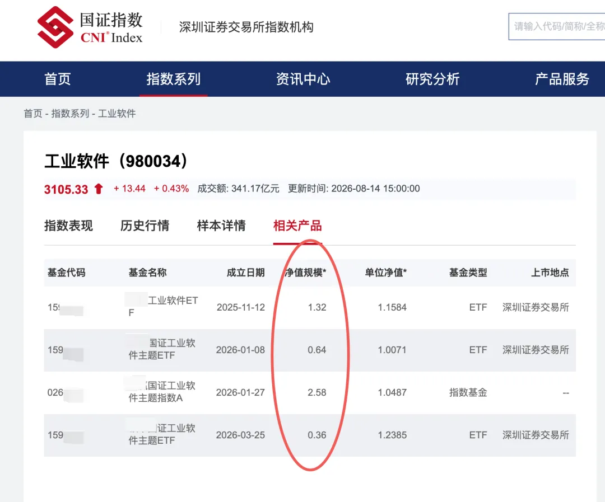This screenshot has width=605, height=502.
Task: Click the red up-arrow beside 3105.33
Action: click(99, 189)
